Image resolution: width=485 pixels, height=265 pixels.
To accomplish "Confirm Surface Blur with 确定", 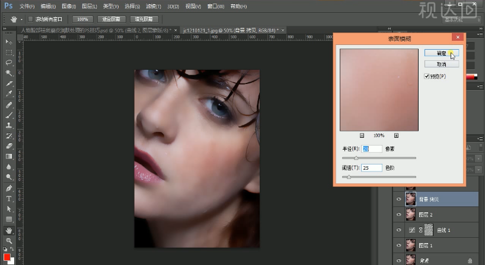I will coord(441,53).
